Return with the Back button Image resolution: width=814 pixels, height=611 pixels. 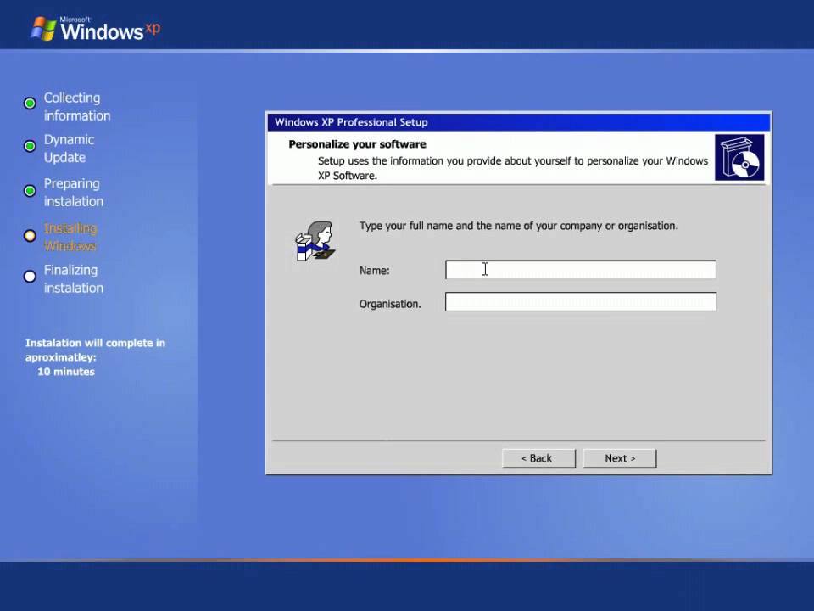click(539, 458)
